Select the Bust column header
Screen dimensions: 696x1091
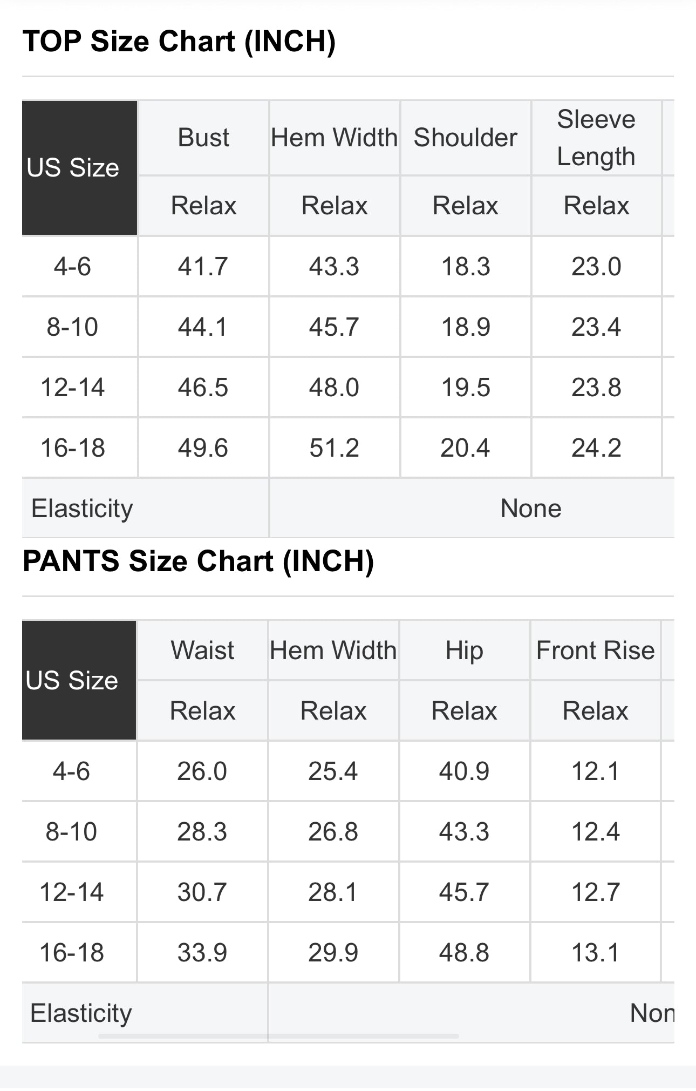(203, 138)
